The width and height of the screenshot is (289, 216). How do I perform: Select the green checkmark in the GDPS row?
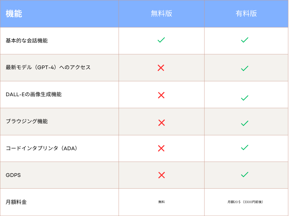245,174
